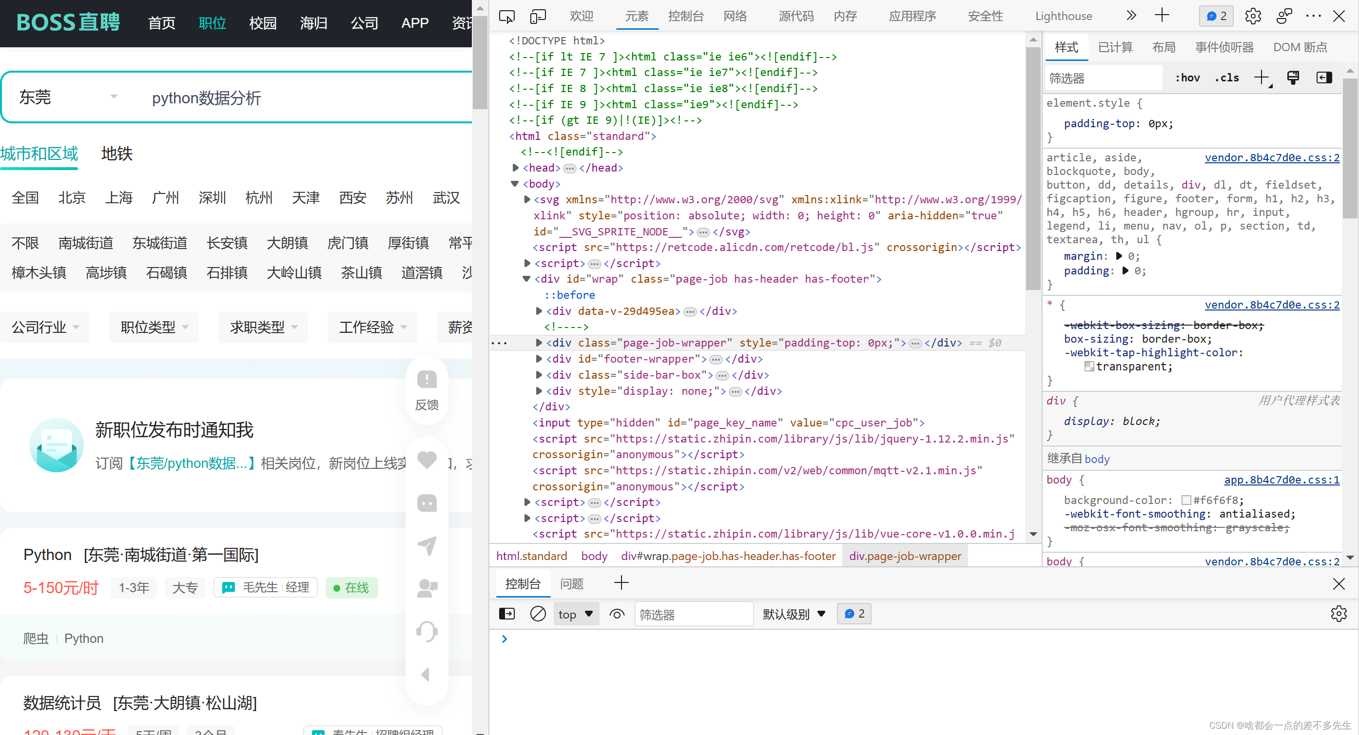Switch to the 问题 tab
The image size is (1359, 735).
(573, 583)
